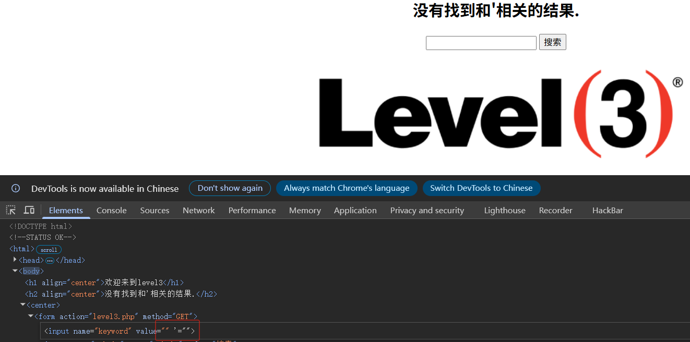Switch to the Elements tab
The image size is (690, 342).
[66, 210]
